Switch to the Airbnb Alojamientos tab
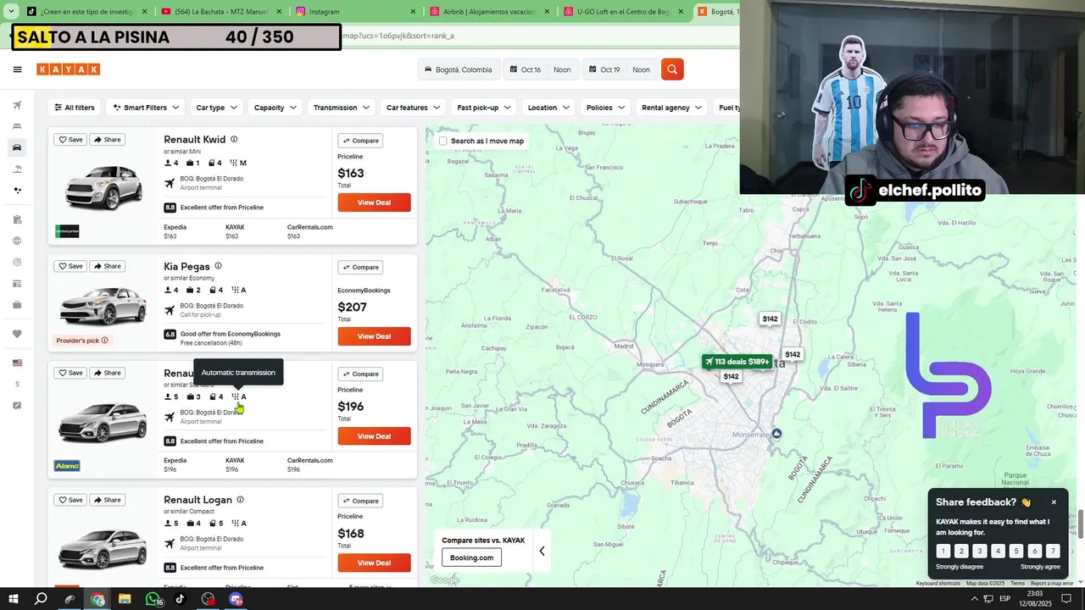The width and height of the screenshot is (1085, 610). click(x=490, y=12)
